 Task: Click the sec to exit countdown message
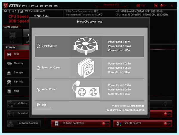128,106
